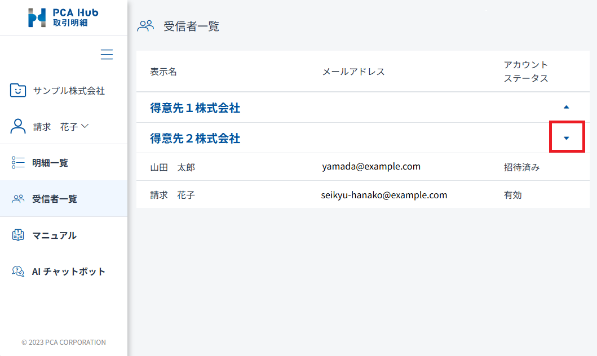The image size is (597, 356).
Task: Click the AI チャットボット chat icon
Action: coord(18,272)
